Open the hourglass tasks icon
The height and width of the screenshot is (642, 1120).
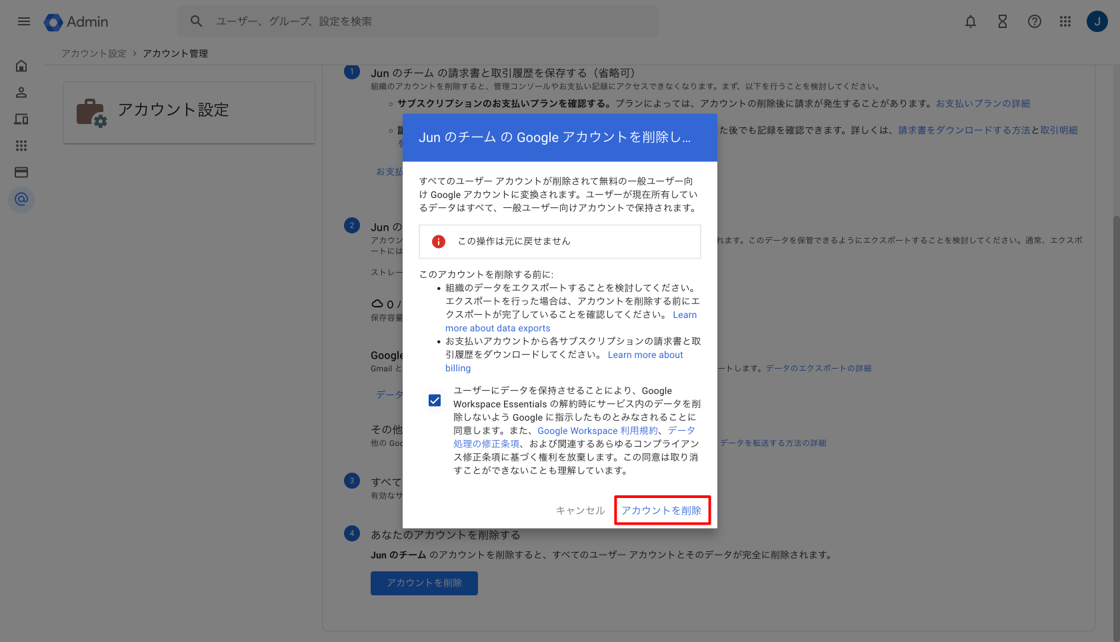coord(1002,21)
